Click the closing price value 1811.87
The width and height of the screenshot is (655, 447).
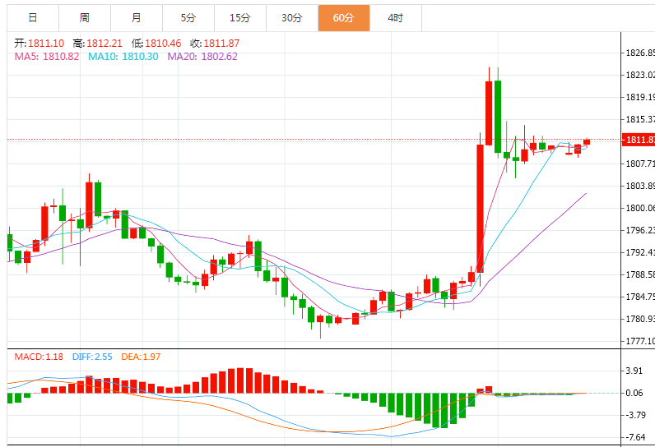tap(222, 44)
